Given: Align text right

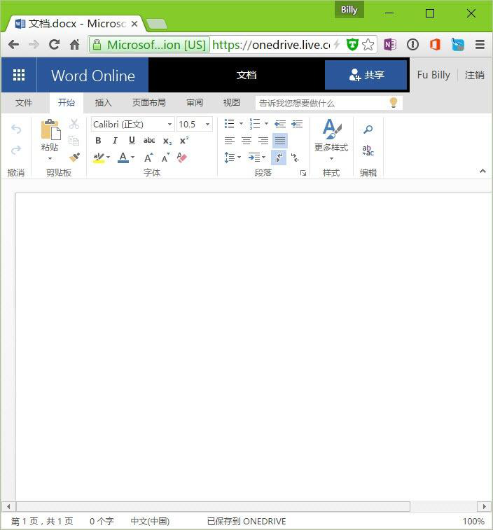Looking at the screenshot, I should (263, 141).
